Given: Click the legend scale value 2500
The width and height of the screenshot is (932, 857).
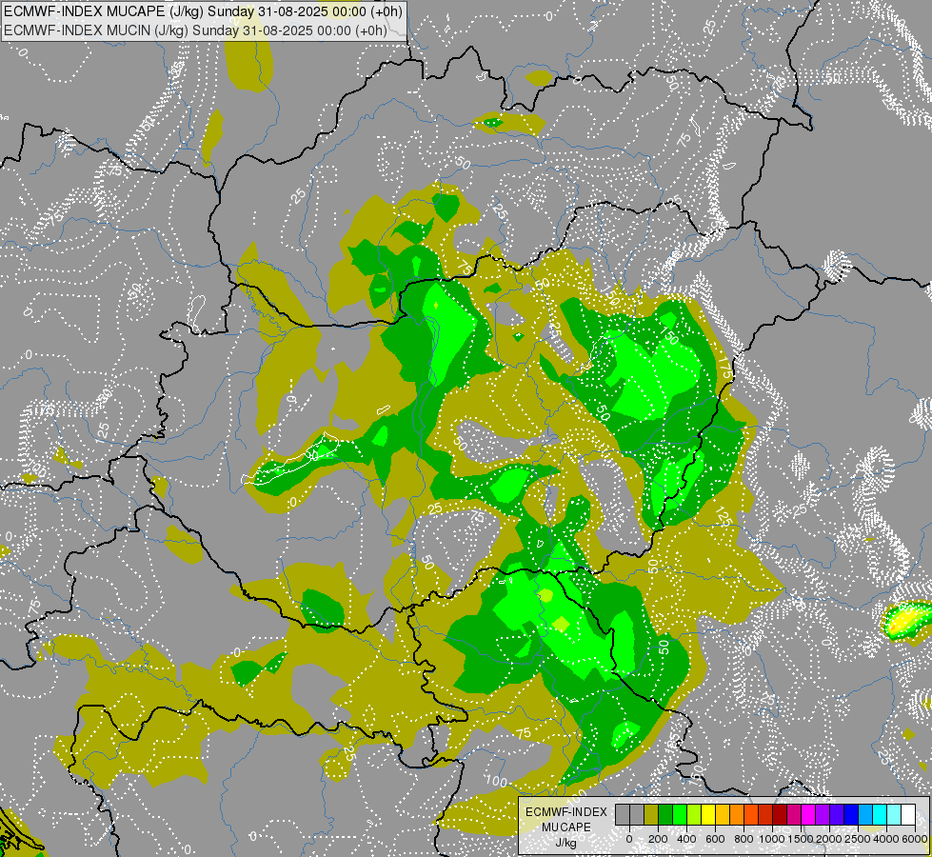Looking at the screenshot, I should (x=858, y=839).
